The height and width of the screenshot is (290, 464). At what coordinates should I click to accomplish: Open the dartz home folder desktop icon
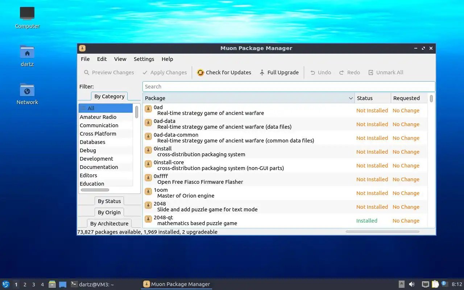pos(27,55)
